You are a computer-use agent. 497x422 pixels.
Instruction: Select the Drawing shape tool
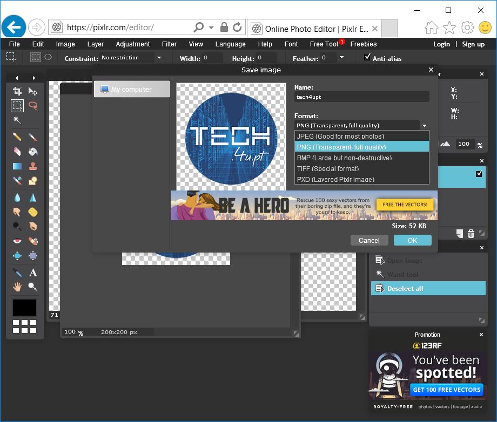tap(33, 180)
